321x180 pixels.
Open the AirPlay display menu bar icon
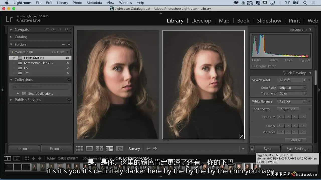click(272, 3)
